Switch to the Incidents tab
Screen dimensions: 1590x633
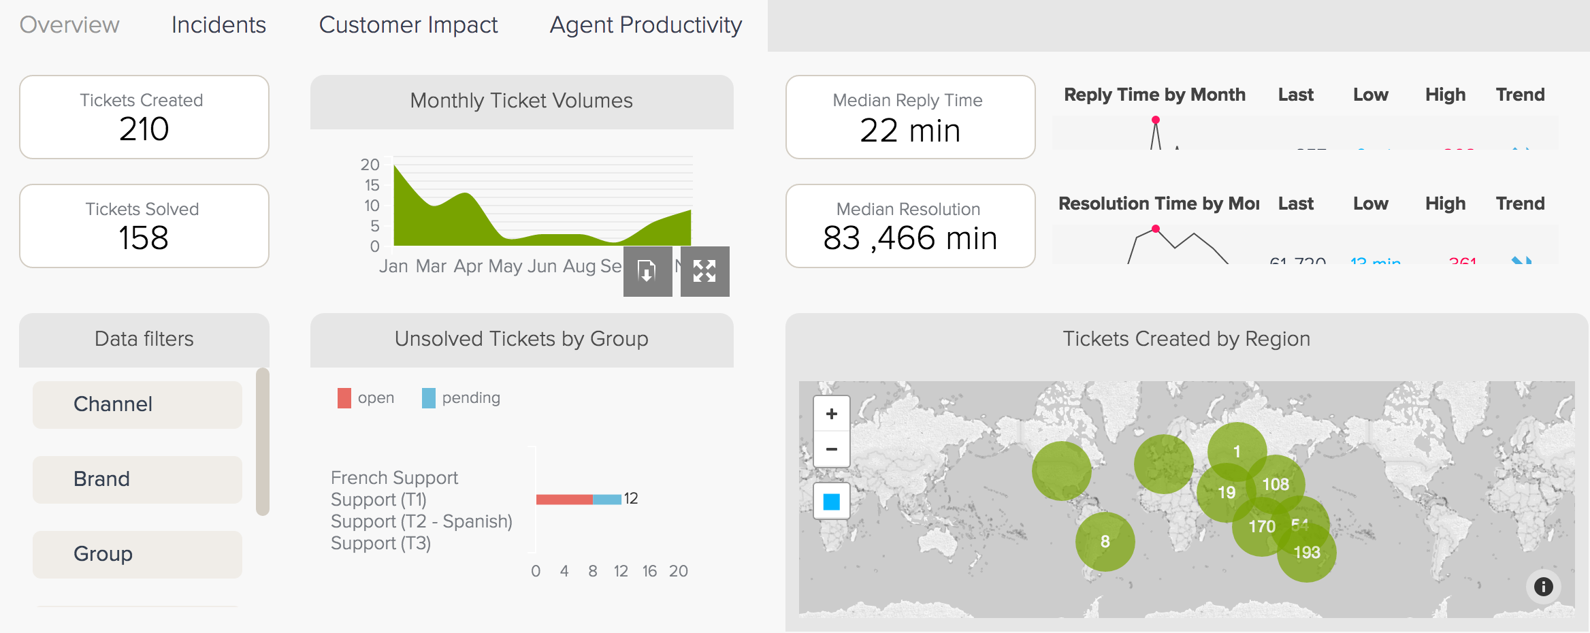point(218,25)
